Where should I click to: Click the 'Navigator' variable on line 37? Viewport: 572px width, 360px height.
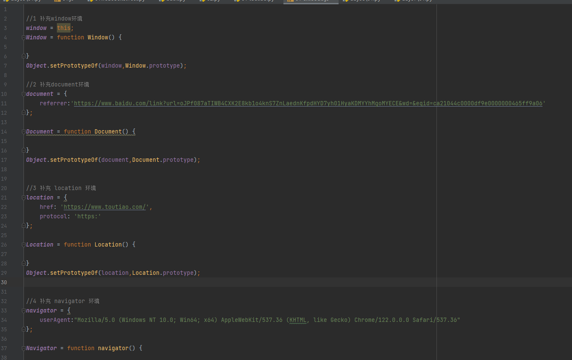point(41,348)
